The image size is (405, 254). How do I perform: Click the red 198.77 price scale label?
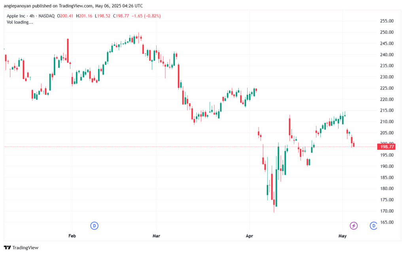pyautogui.click(x=386, y=147)
